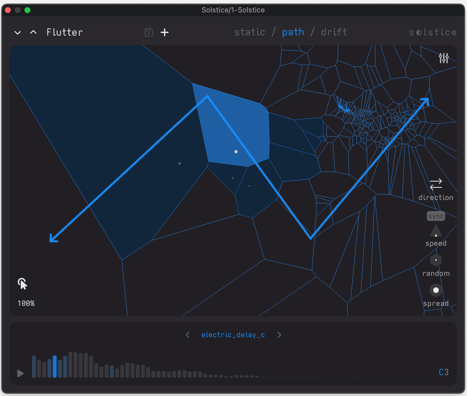467x396 pixels.
Task: Save the Flutter preset with disk icon
Action: [x=149, y=32]
